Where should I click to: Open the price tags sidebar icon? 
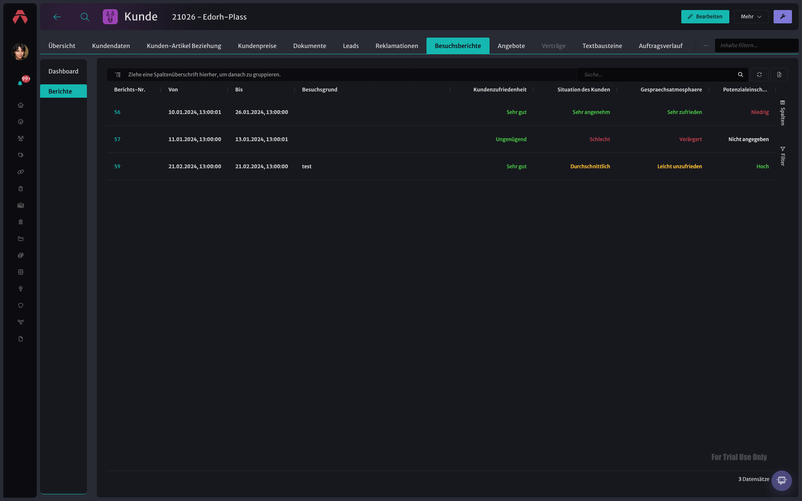[x=20, y=155]
